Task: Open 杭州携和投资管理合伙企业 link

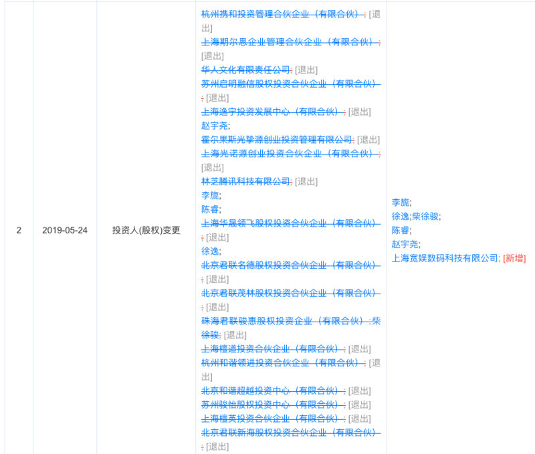Action: click(282, 14)
